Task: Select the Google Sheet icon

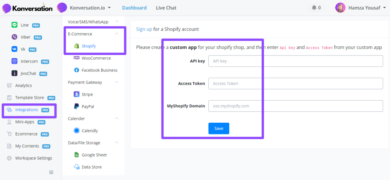Action: [77, 155]
